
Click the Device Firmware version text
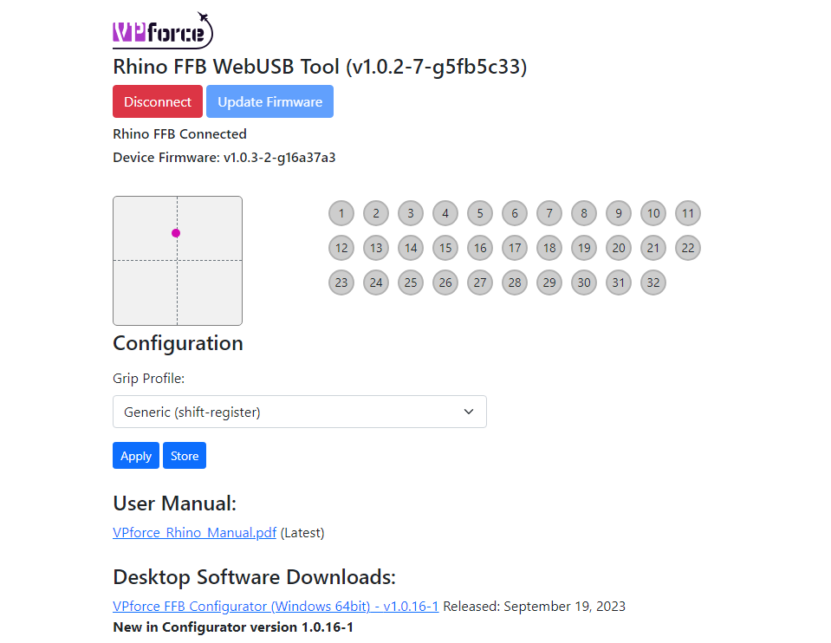click(224, 158)
